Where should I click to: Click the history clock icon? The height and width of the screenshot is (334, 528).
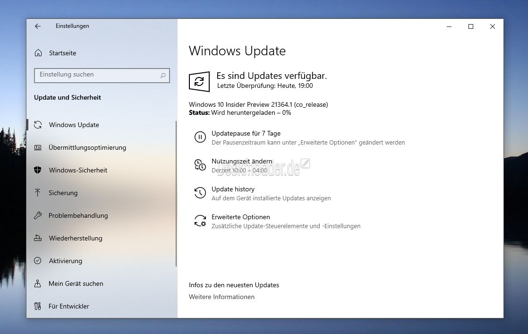pos(200,193)
